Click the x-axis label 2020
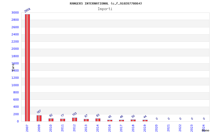 (156, 128)
